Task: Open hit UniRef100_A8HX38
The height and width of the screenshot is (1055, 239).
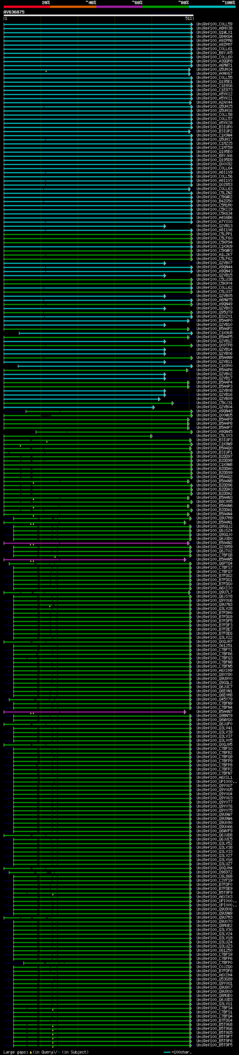Action: (214, 28)
